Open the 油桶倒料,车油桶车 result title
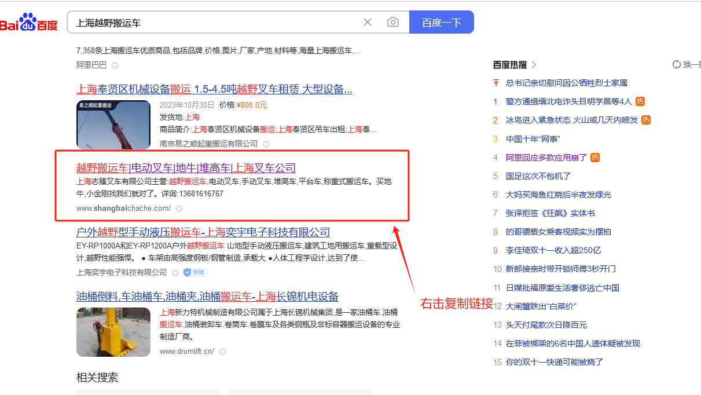This screenshot has width=701, height=395. tap(207, 297)
